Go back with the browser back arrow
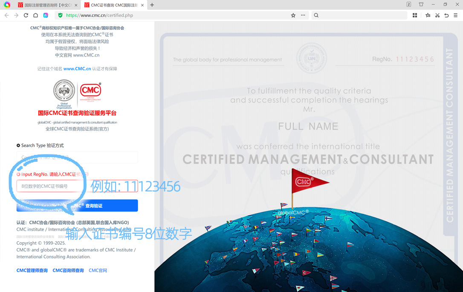463x292 pixels. click(6, 15)
